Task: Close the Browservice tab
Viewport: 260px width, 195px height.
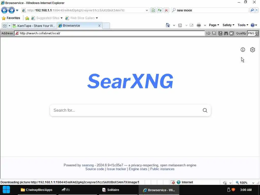Action: click(99, 26)
